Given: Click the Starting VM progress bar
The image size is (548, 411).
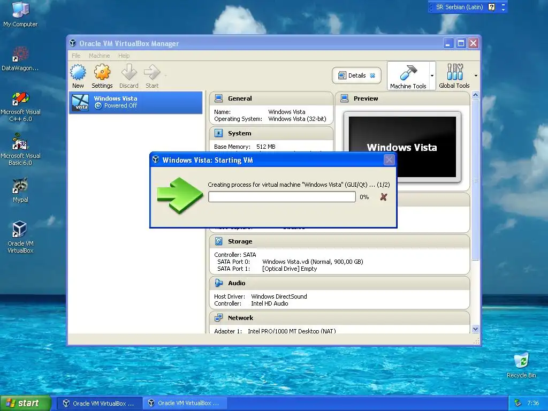Looking at the screenshot, I should click(281, 197).
